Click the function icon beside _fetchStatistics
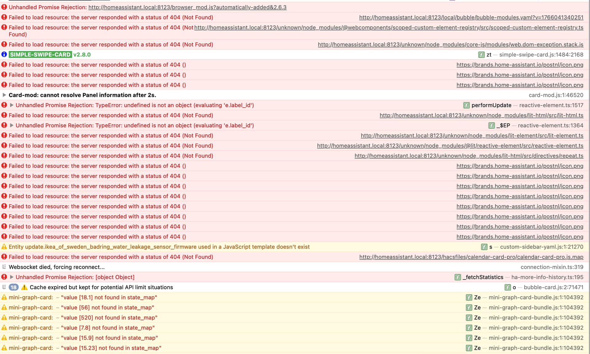590x354 pixels. pos(458,277)
